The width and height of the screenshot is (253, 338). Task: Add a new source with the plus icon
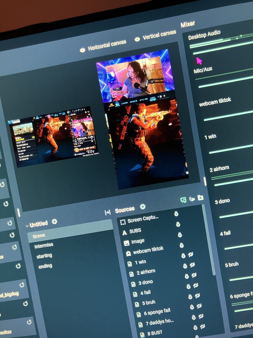tap(143, 207)
